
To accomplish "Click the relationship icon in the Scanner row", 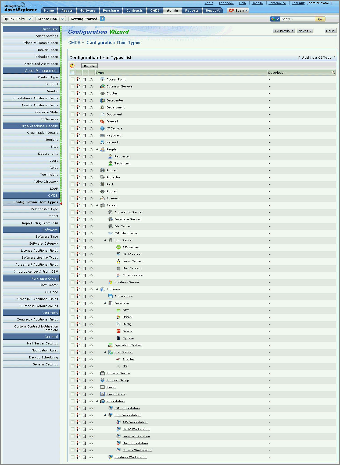I will click(x=91, y=198).
